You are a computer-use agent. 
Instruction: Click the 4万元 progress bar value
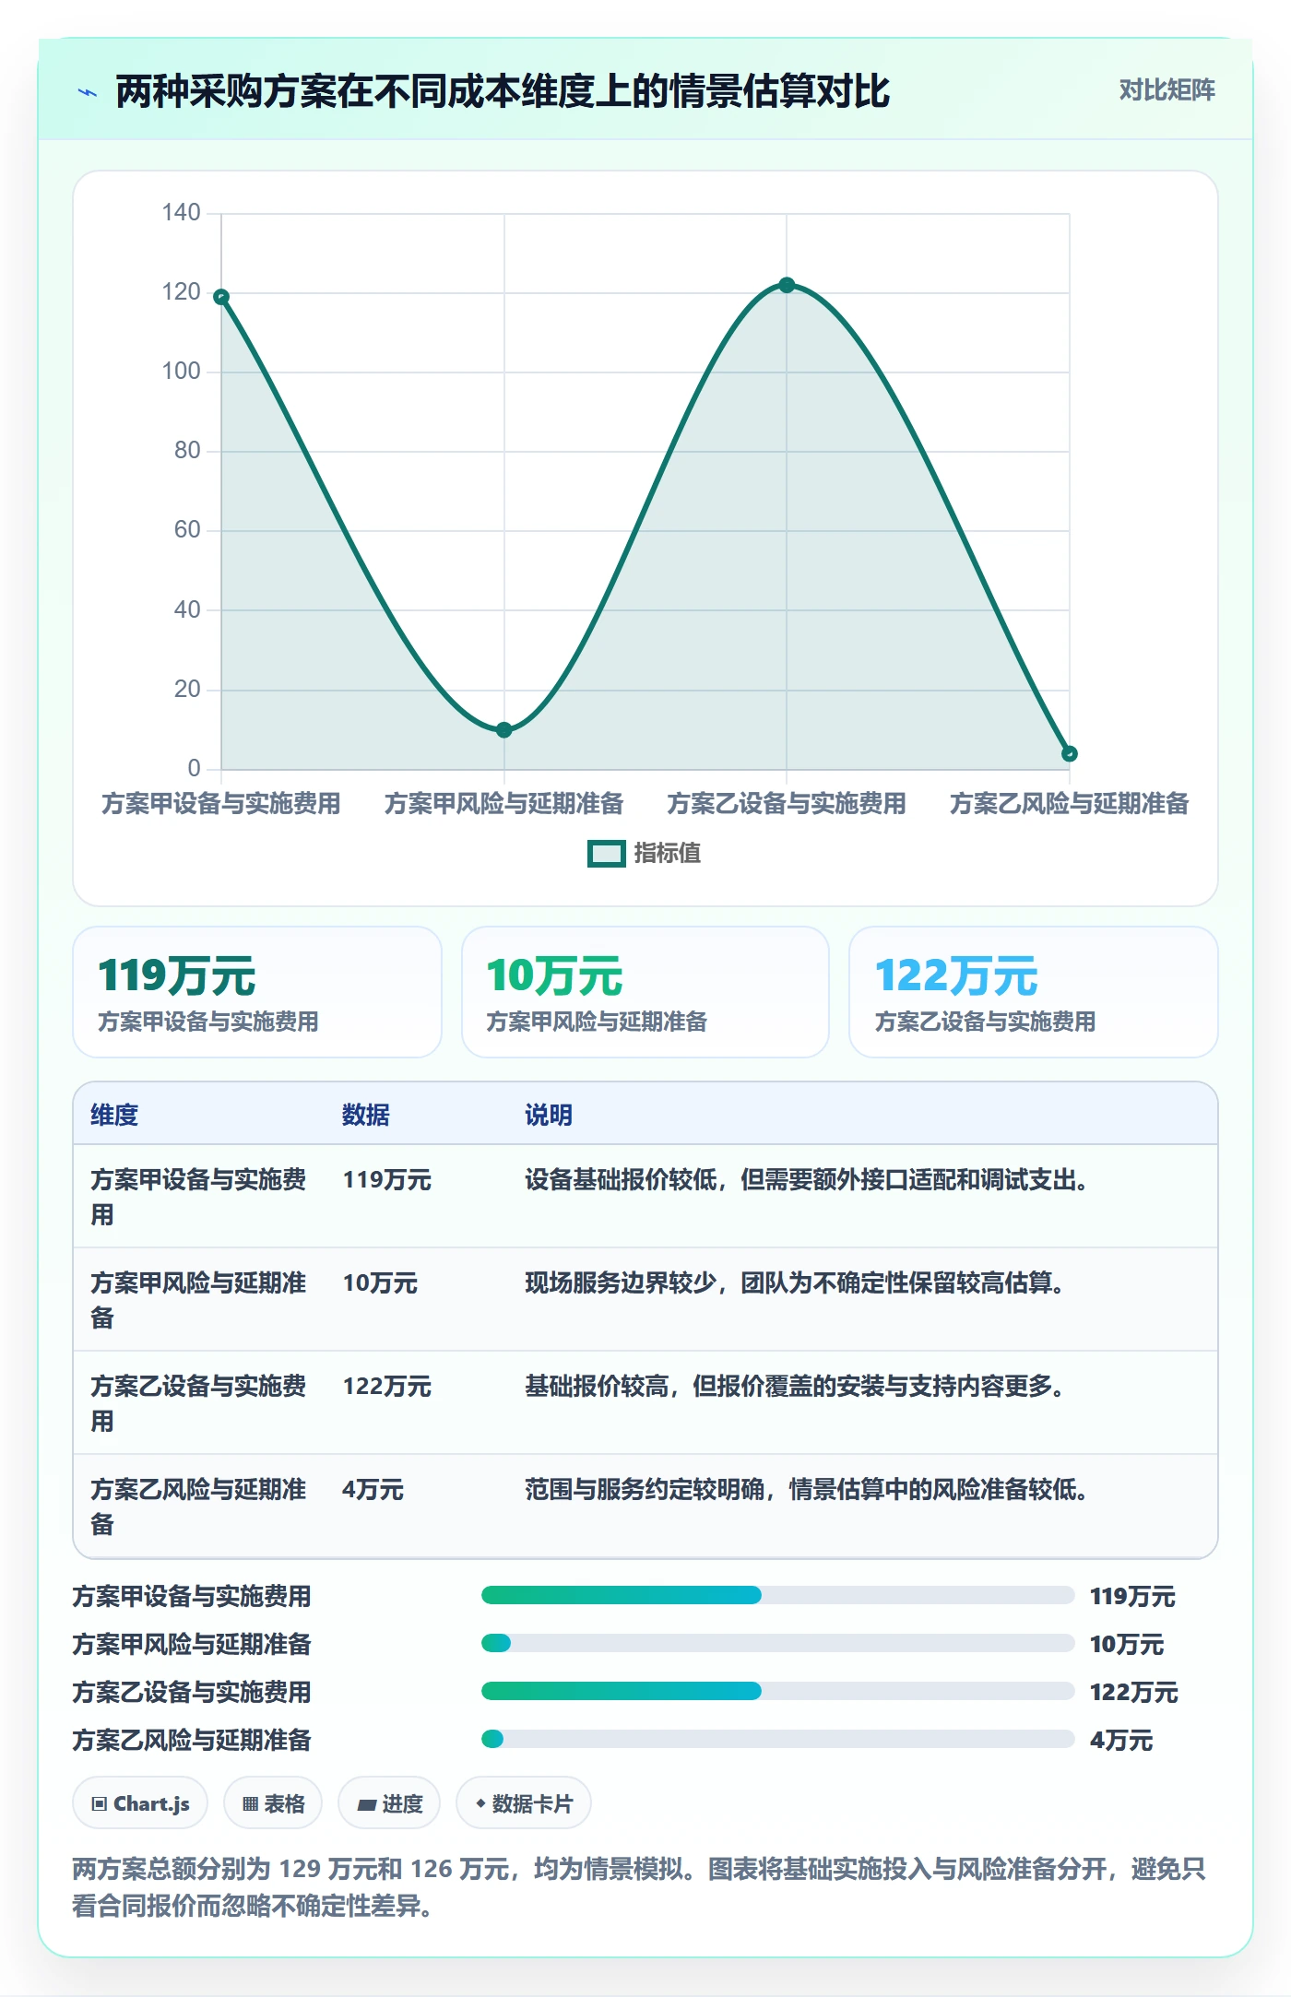click(1121, 1741)
